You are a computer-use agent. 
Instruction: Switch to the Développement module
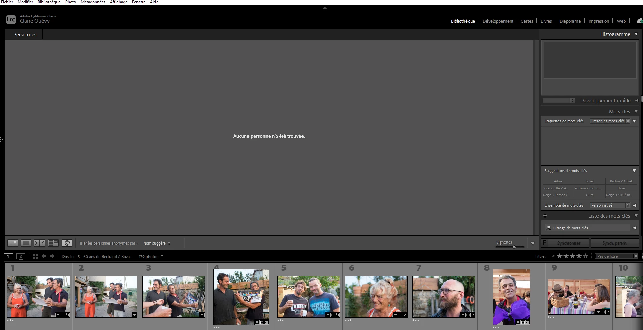pos(498,21)
